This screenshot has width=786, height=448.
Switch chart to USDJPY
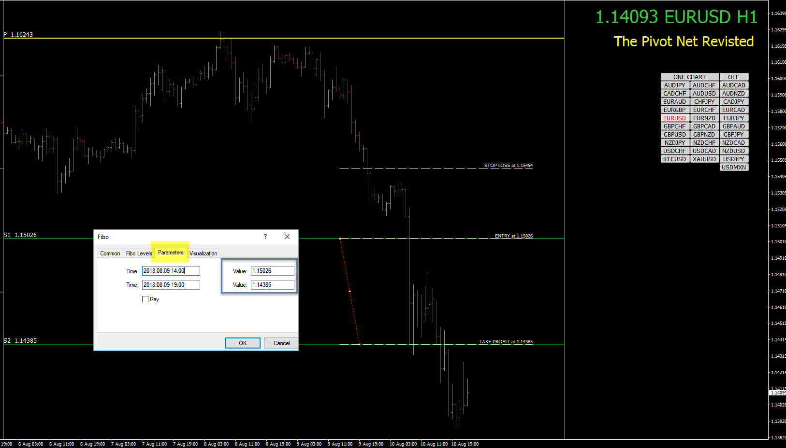(734, 159)
